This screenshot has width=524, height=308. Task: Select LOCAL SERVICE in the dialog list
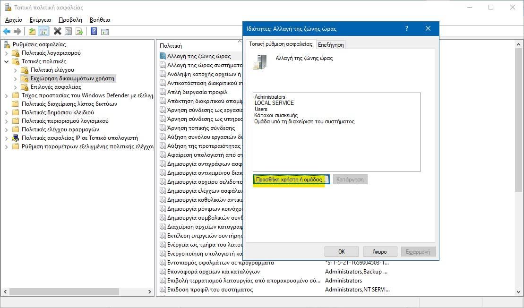[x=275, y=103]
